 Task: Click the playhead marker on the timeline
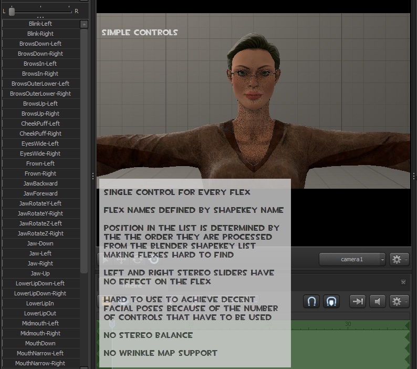click(x=112, y=324)
